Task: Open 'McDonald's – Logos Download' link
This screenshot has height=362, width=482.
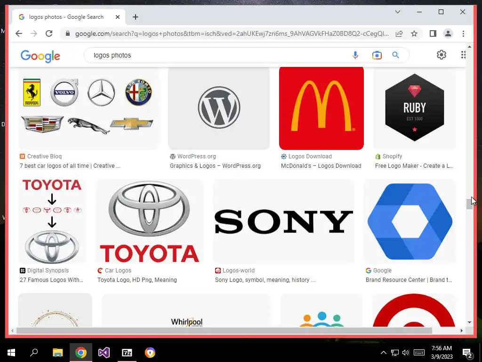Action: pos(321,165)
